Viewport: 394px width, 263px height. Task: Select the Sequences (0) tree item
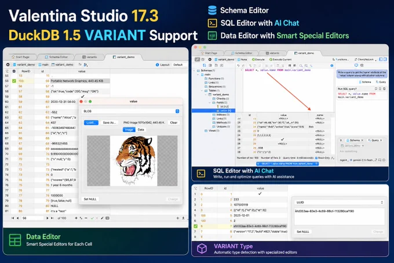[x=215, y=87]
